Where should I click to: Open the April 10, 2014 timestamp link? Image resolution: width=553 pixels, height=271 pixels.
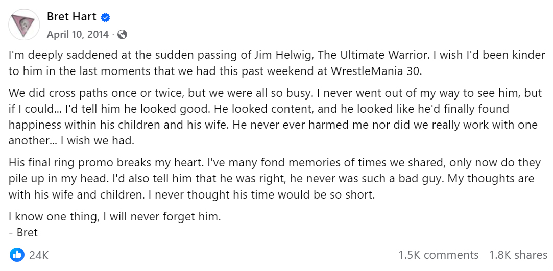click(x=78, y=35)
